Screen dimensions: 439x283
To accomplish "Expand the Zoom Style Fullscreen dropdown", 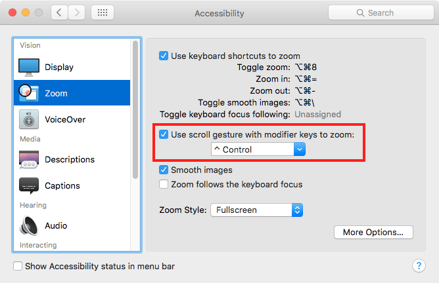I will [x=256, y=210].
